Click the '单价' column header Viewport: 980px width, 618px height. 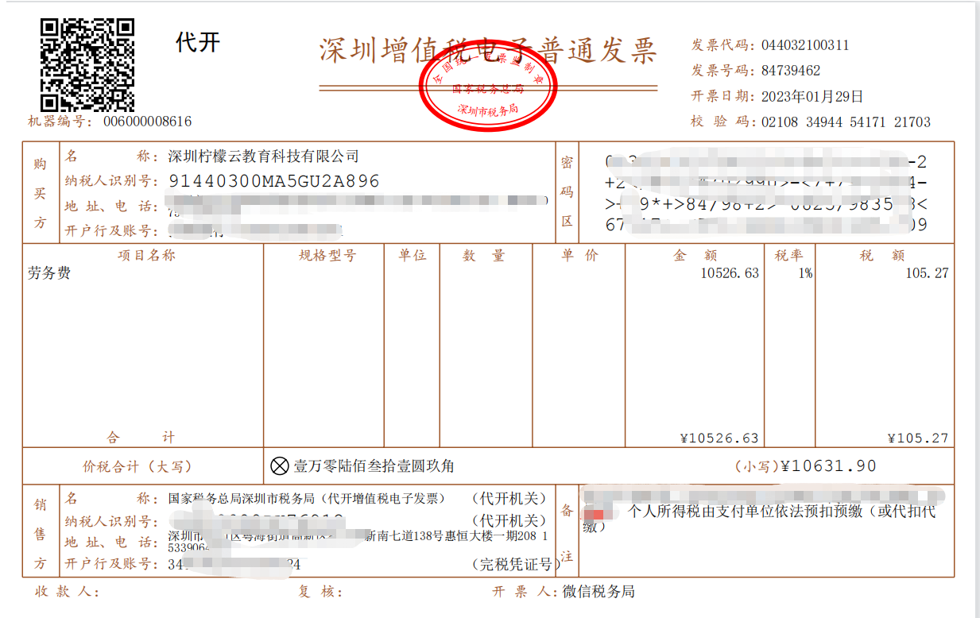tap(579, 255)
